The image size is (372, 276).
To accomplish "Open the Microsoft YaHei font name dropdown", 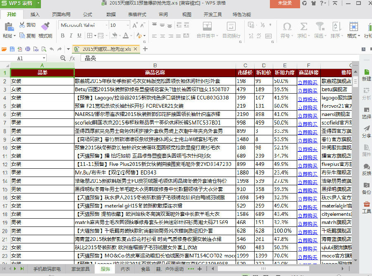I will click(x=106, y=25).
